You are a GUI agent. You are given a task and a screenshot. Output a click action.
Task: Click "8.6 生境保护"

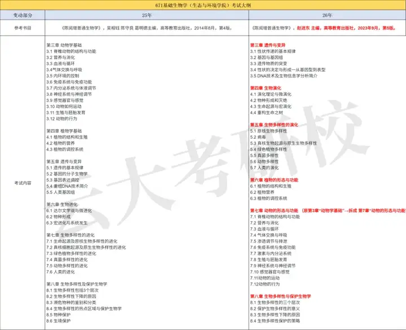[x=59, y=321]
